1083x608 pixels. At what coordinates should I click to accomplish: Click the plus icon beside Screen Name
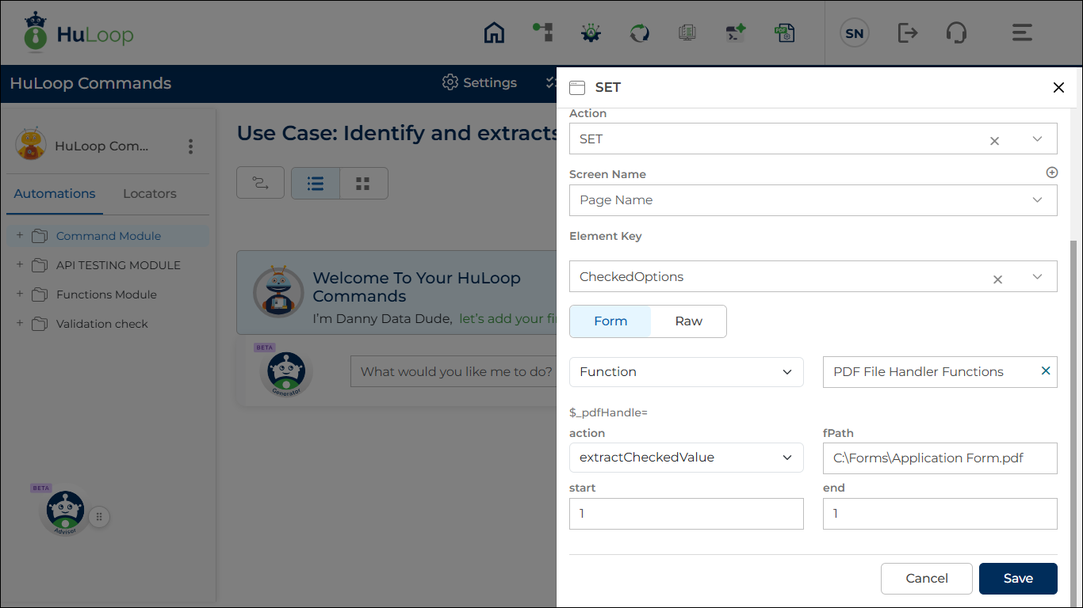tap(1052, 173)
